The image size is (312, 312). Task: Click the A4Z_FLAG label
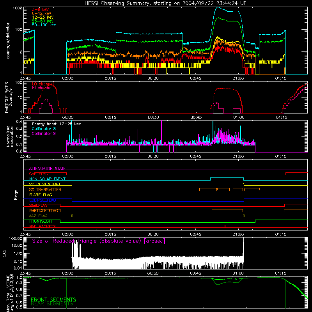click(38, 216)
